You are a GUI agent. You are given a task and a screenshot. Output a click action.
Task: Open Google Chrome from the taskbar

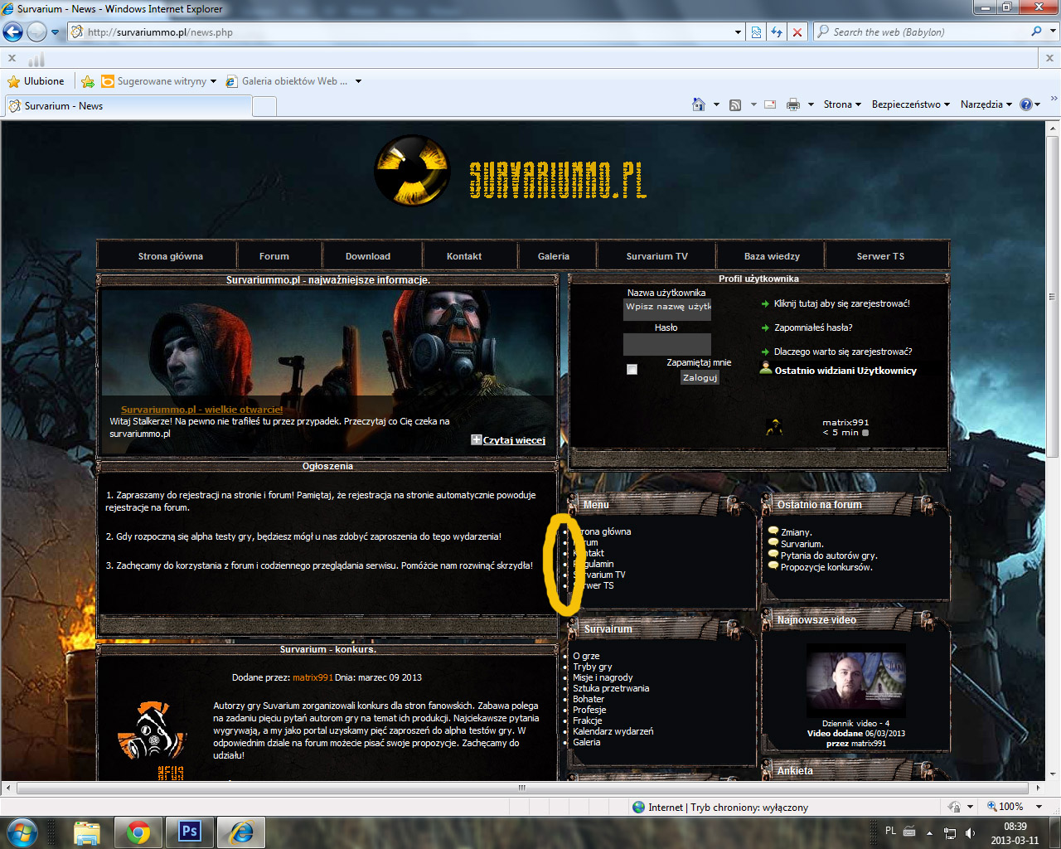click(x=138, y=832)
